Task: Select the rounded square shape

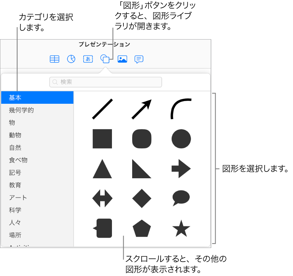Action: [x=142, y=138]
